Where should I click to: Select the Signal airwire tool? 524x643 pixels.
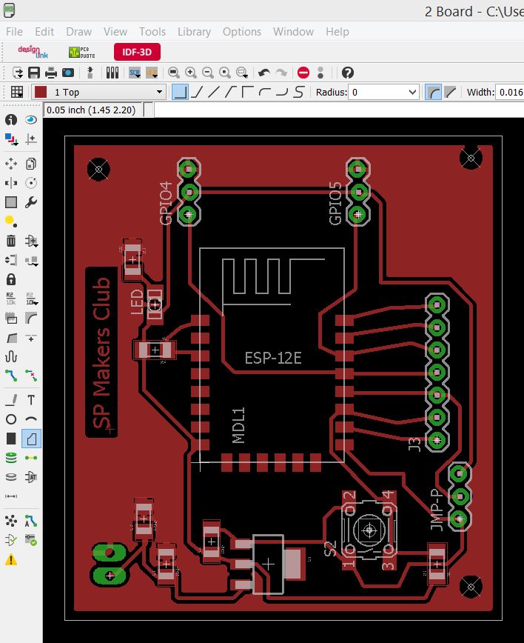click(31, 458)
